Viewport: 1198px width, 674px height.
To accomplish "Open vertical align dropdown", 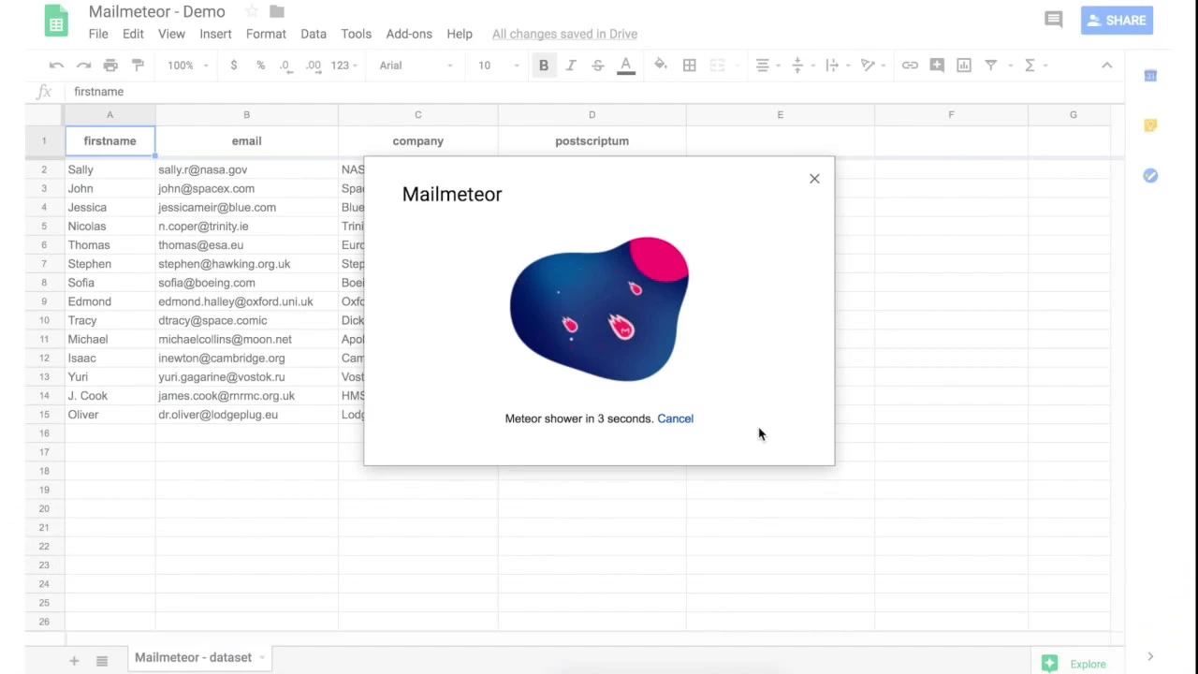I will pyautogui.click(x=802, y=66).
